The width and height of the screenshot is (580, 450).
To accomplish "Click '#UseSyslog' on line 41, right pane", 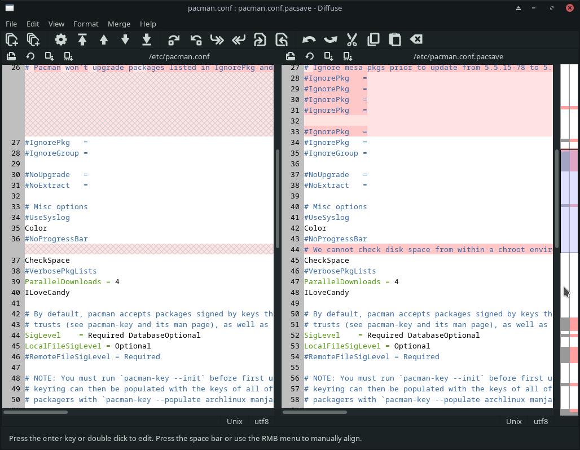I will (326, 218).
